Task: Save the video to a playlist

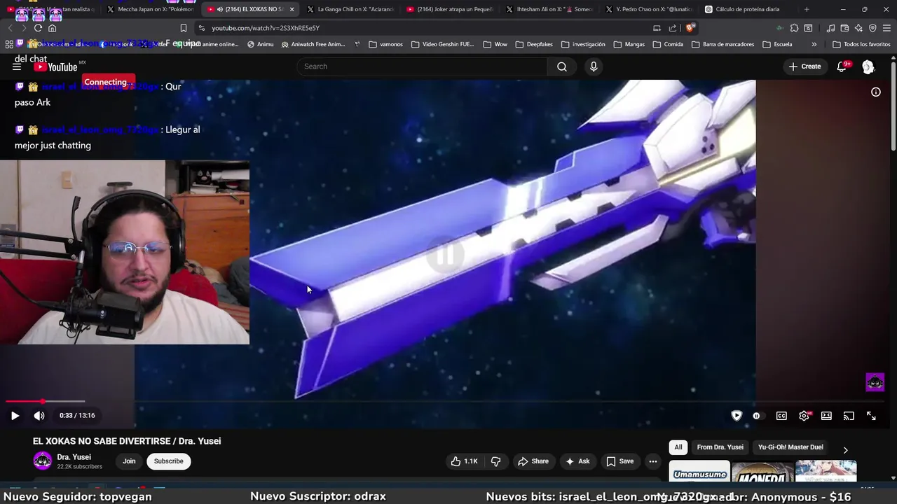Action: click(619, 461)
